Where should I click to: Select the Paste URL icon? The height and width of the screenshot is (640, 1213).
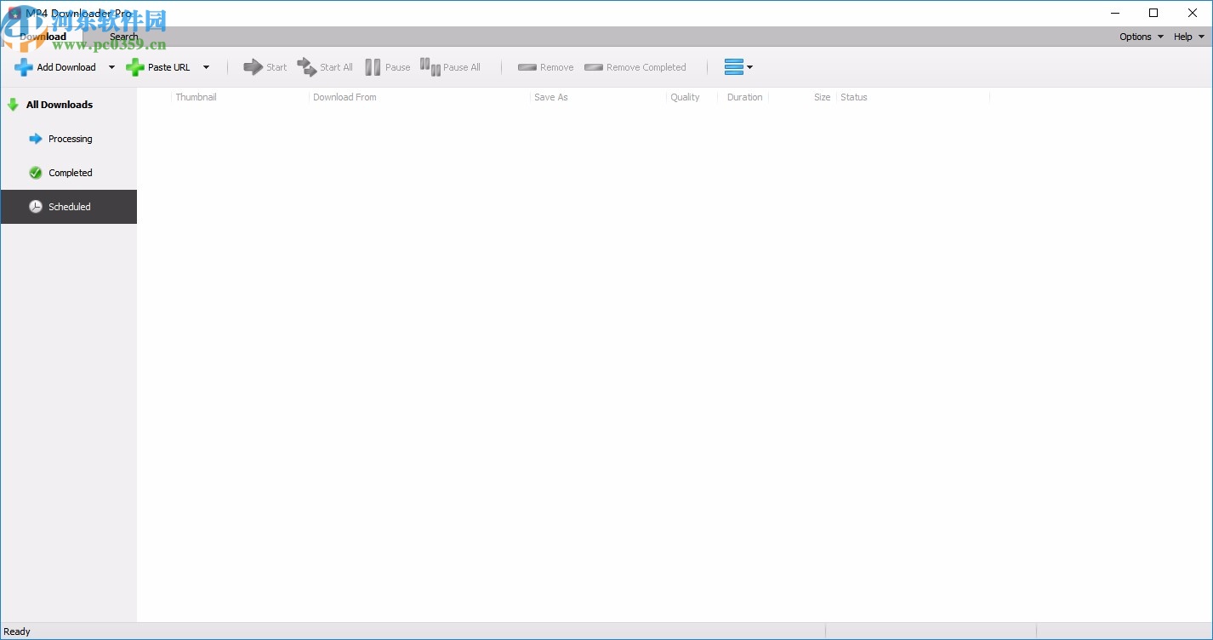136,66
